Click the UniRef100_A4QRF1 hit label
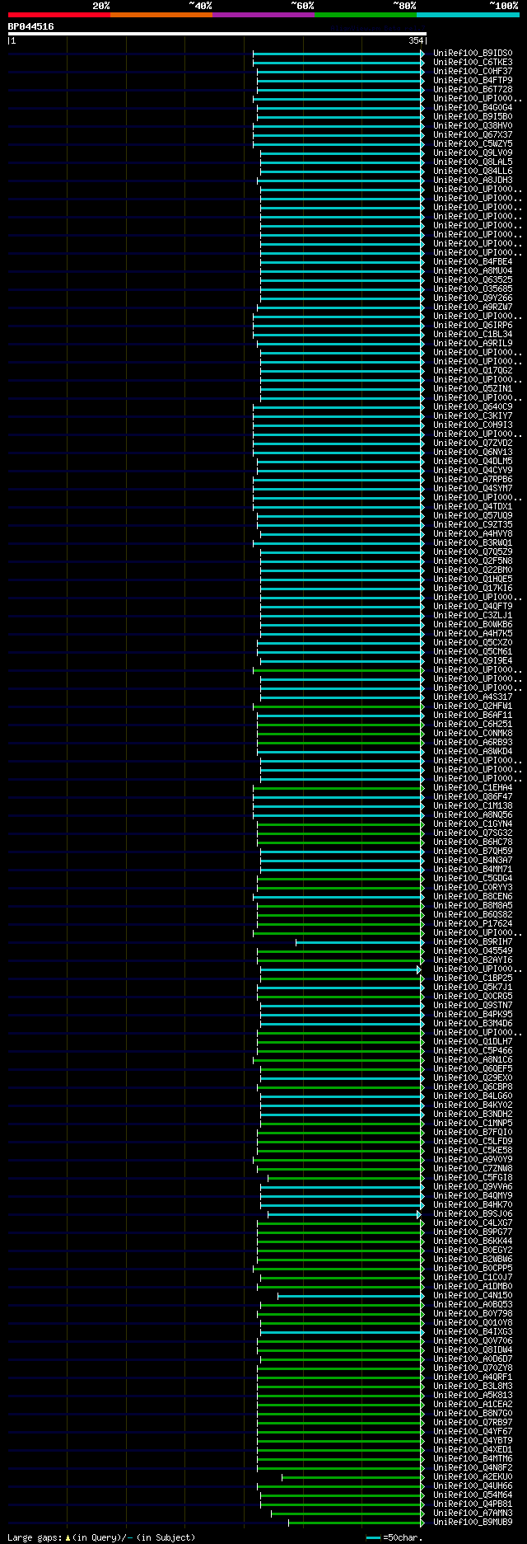The width and height of the screenshot is (527, 1544). pos(473,1377)
